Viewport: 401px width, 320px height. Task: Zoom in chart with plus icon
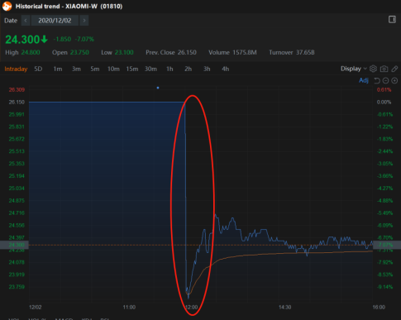(x=394, y=80)
